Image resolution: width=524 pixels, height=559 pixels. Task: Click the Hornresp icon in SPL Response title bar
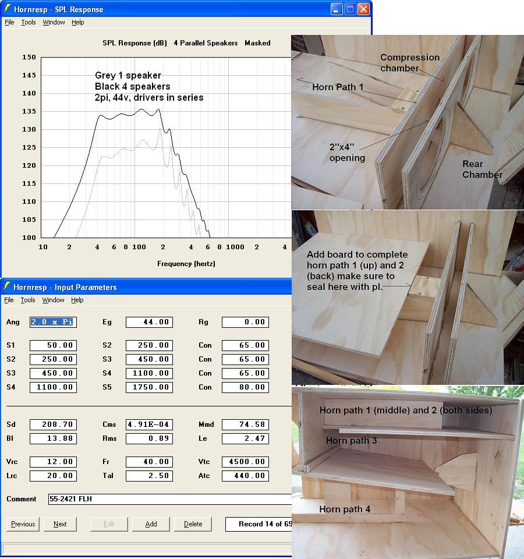(x=7, y=9)
